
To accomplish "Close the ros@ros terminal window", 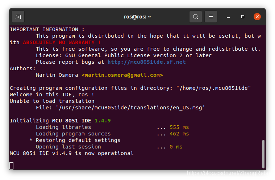I will [257, 17].
